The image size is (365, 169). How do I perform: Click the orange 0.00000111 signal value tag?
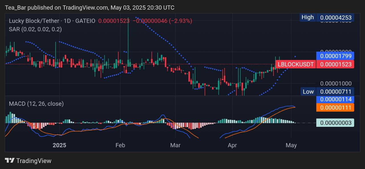(336, 107)
